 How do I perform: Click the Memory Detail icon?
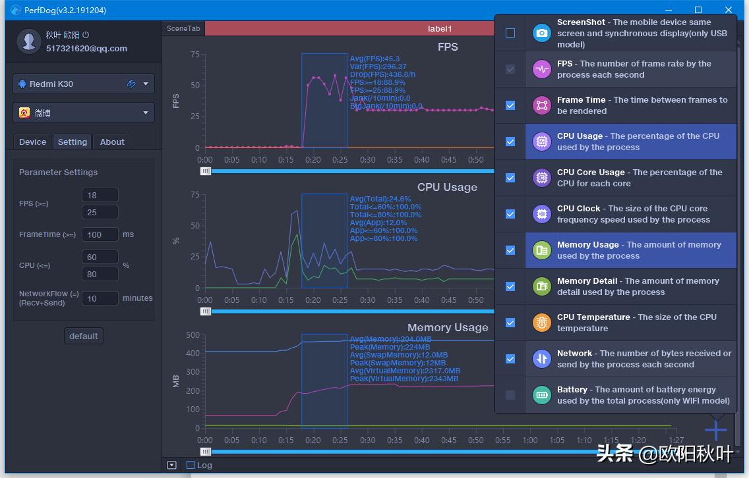pyautogui.click(x=542, y=286)
